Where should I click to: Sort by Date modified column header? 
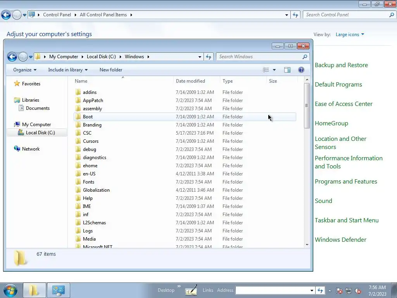[x=197, y=81]
